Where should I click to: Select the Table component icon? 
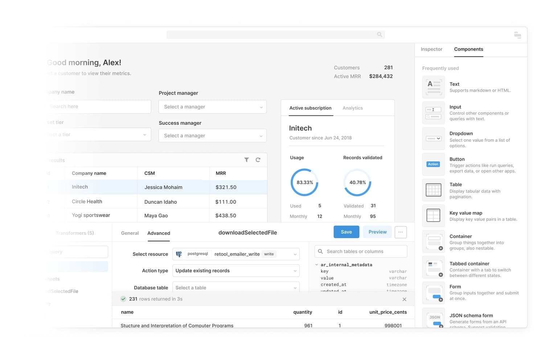[x=434, y=190]
